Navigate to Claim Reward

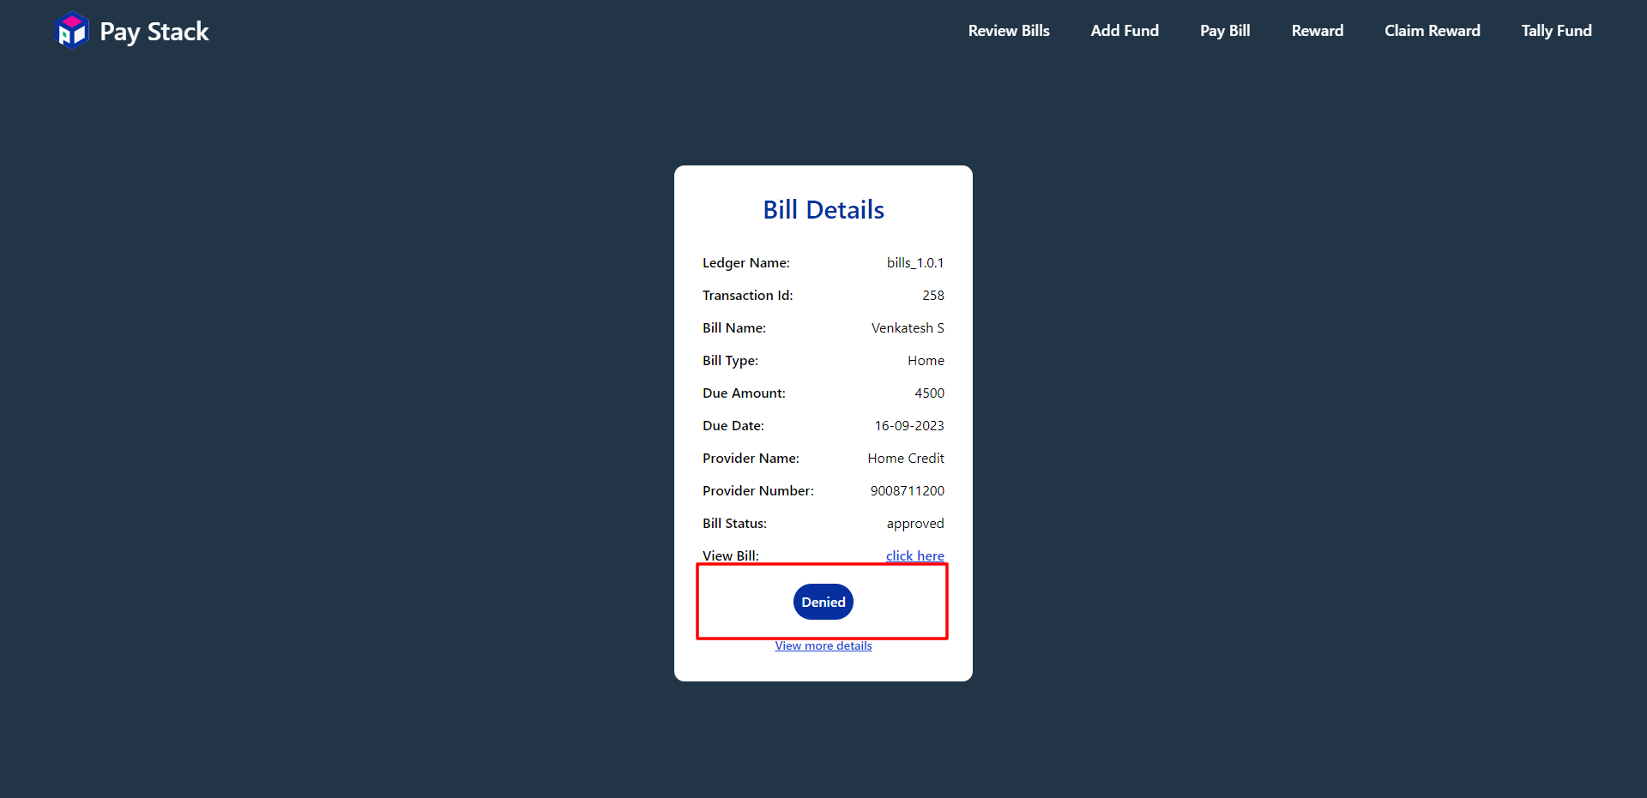pos(1433,31)
